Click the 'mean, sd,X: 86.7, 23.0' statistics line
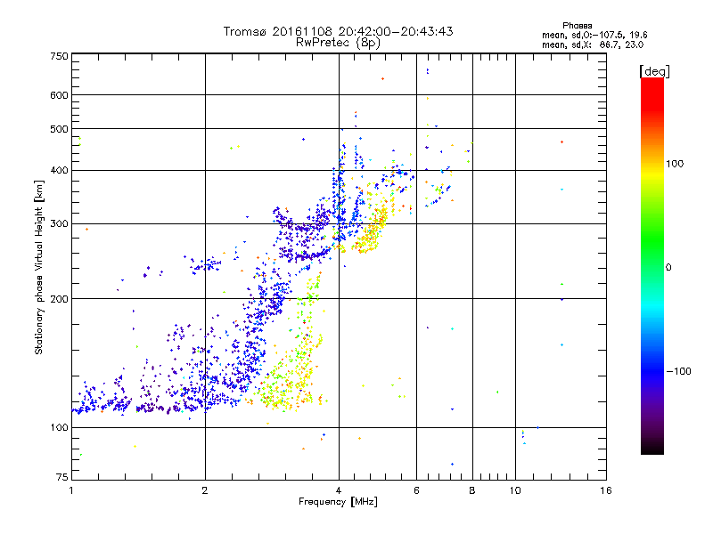The width and height of the screenshot is (713, 534). 593,44
